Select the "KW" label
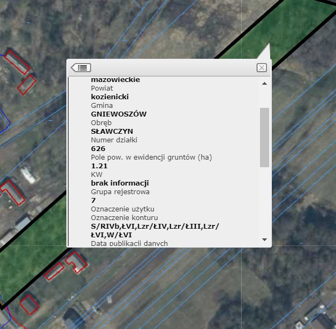Screen dimensions: 336x329 point(97,174)
